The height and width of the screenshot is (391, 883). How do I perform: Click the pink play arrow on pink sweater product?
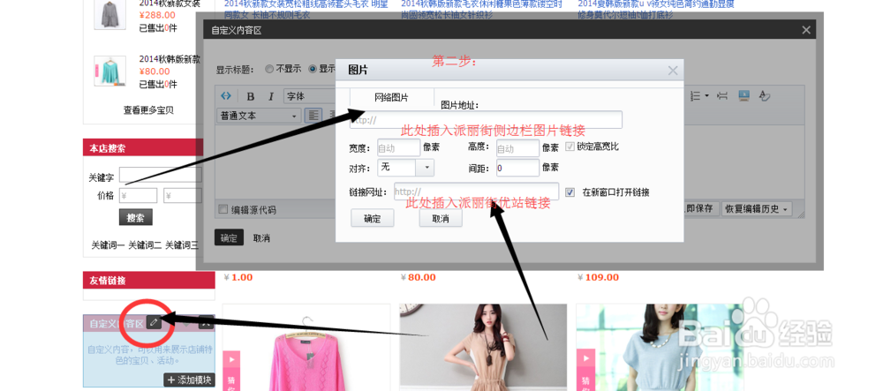pos(230,357)
